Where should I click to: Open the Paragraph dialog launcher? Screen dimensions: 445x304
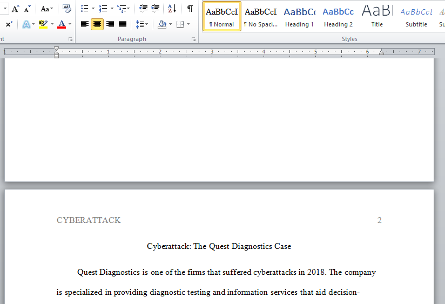pyautogui.click(x=193, y=39)
